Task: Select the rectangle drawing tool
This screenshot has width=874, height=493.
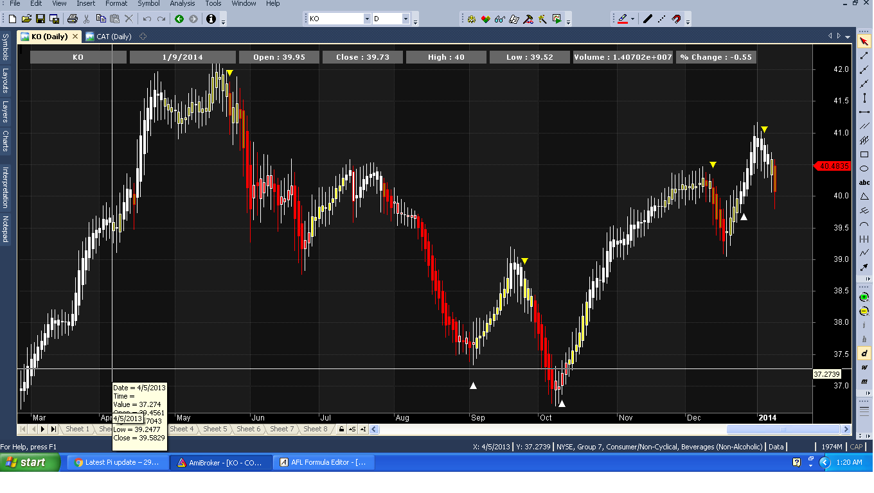Action: point(864,155)
